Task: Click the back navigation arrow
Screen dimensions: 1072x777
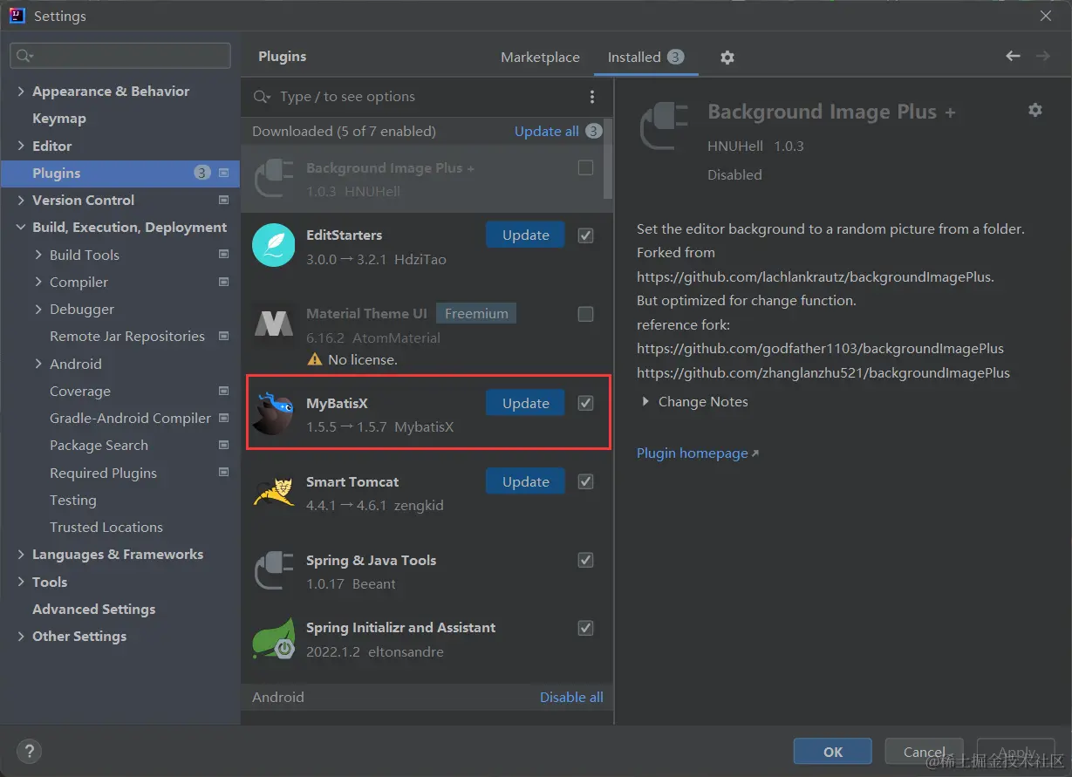Action: [x=1013, y=56]
